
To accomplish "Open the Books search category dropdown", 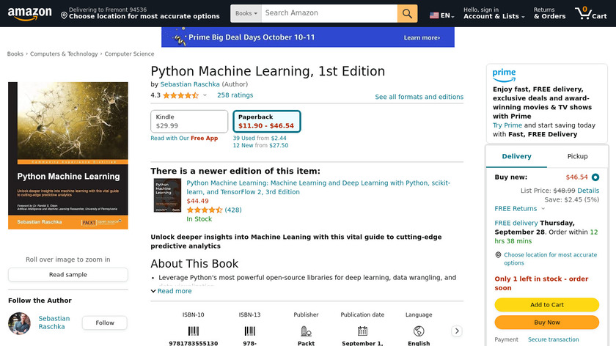I will (x=245, y=13).
